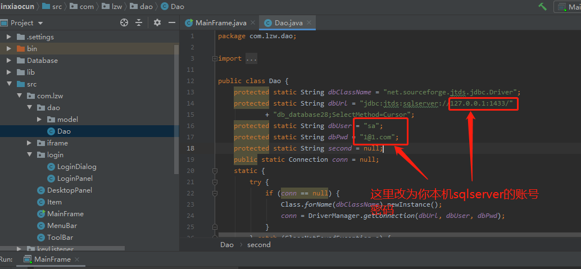The image size is (581, 269).
Task: Collapse the com.lzw package
Action: [x=19, y=96]
